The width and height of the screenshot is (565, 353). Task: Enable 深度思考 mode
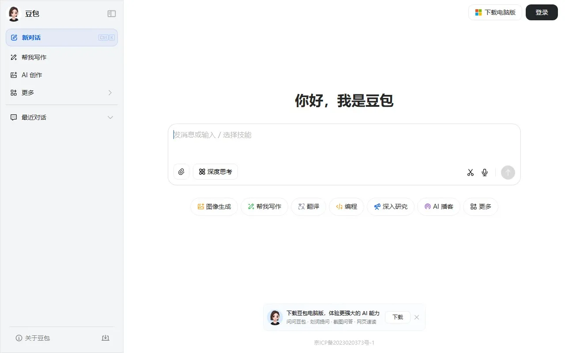coord(215,172)
